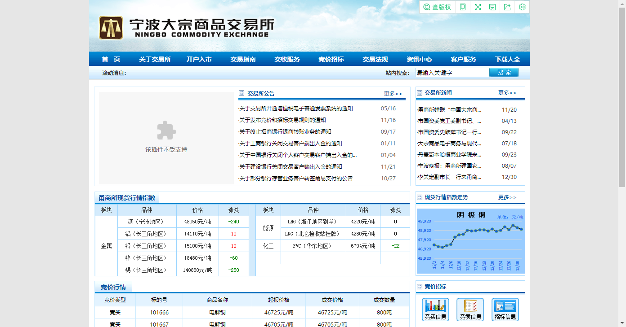Click 更多>> for 交易所新闻
The image size is (626, 327).
(x=507, y=93)
